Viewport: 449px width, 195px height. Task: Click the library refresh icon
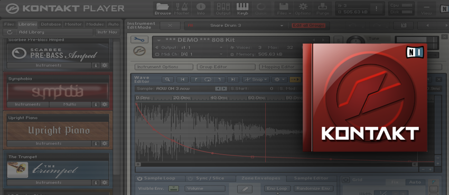click(x=10, y=32)
